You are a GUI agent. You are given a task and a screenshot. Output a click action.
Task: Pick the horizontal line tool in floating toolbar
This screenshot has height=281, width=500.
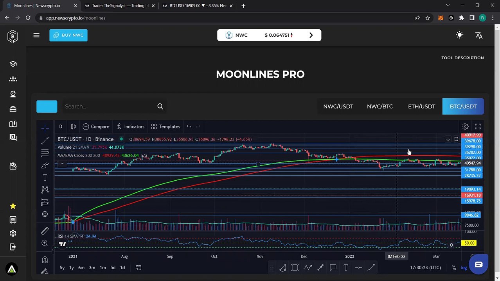358,268
